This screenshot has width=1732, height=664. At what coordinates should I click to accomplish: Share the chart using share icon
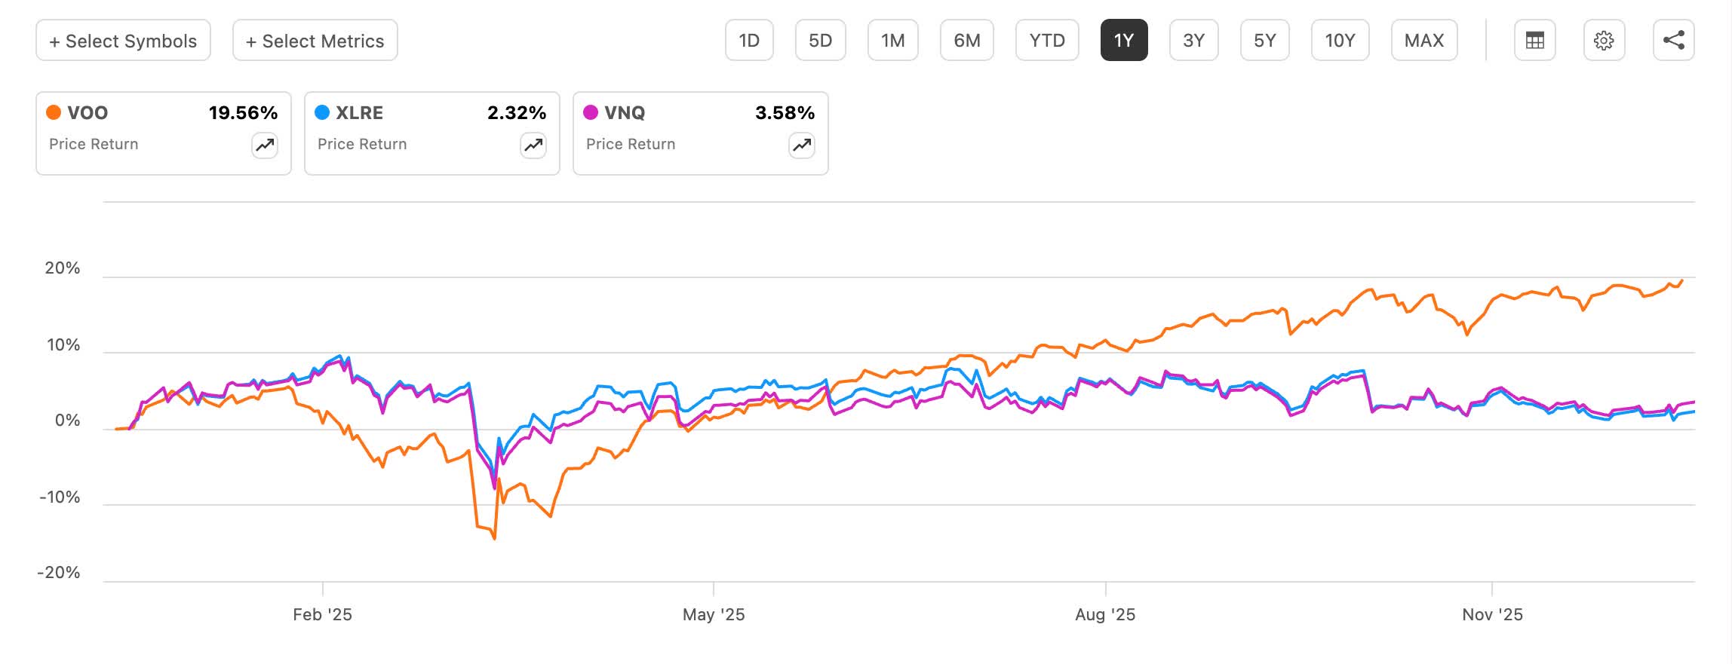1675,41
